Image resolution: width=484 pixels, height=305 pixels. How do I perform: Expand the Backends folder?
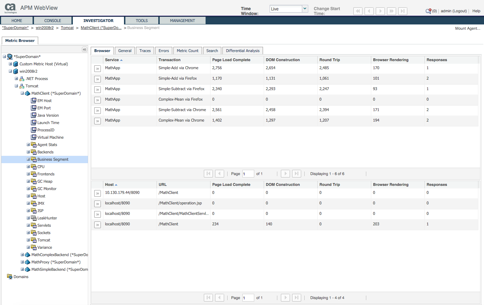tap(28, 152)
